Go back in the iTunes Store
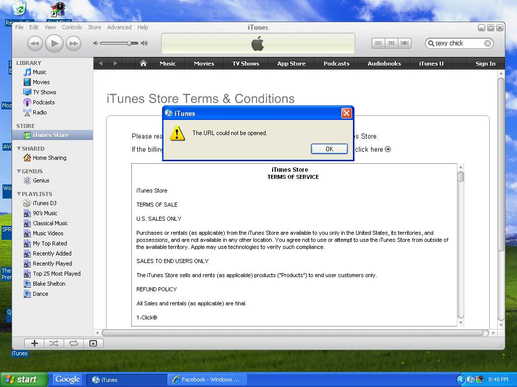 (100, 63)
